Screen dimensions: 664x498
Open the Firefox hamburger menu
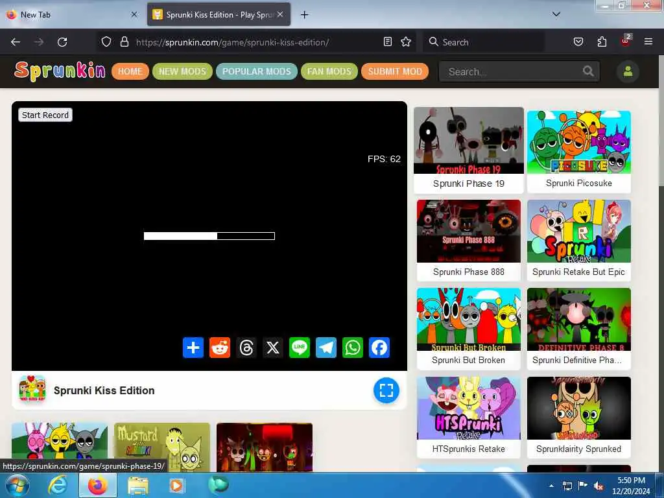click(648, 41)
